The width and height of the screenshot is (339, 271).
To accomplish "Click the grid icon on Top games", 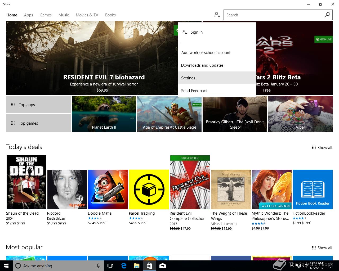I will (x=13, y=123).
